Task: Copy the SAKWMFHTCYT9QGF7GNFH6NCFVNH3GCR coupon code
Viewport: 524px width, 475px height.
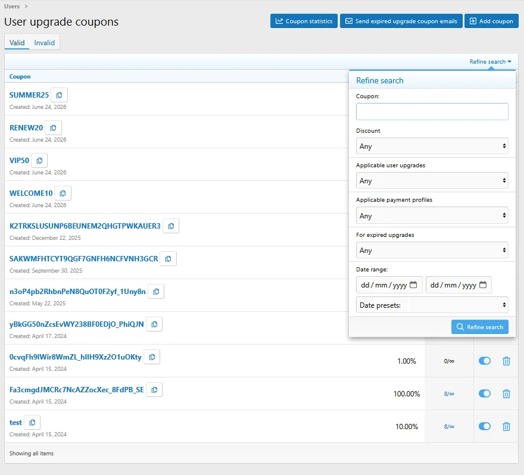Action: (x=168, y=259)
